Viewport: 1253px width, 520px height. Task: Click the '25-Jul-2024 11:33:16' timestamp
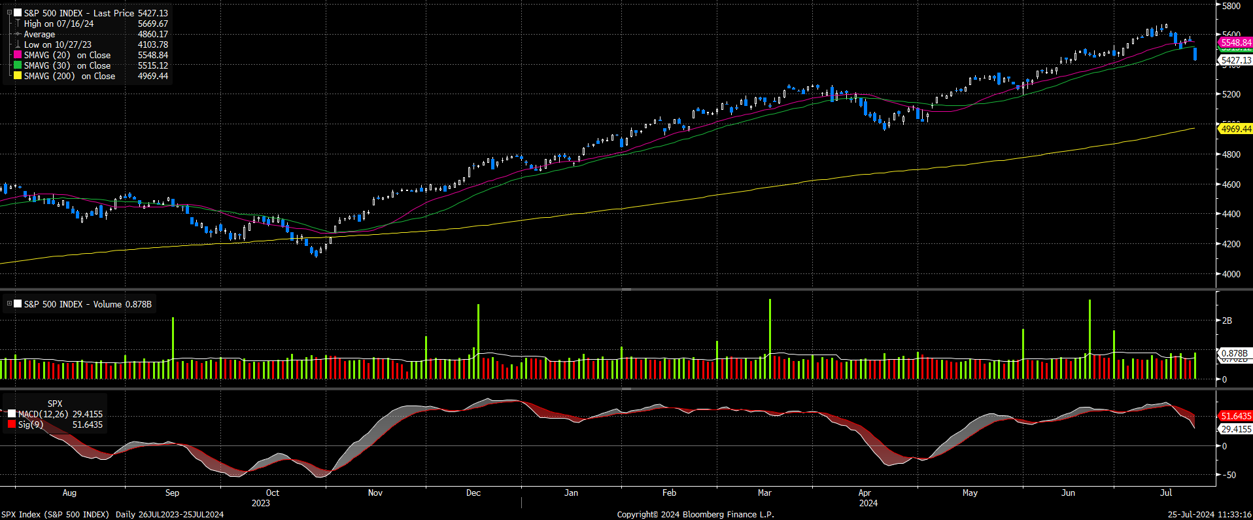pos(1210,515)
